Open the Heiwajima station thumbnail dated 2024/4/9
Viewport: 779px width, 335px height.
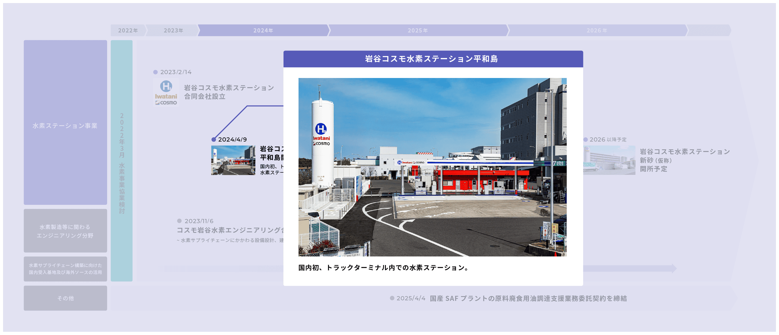(x=233, y=160)
